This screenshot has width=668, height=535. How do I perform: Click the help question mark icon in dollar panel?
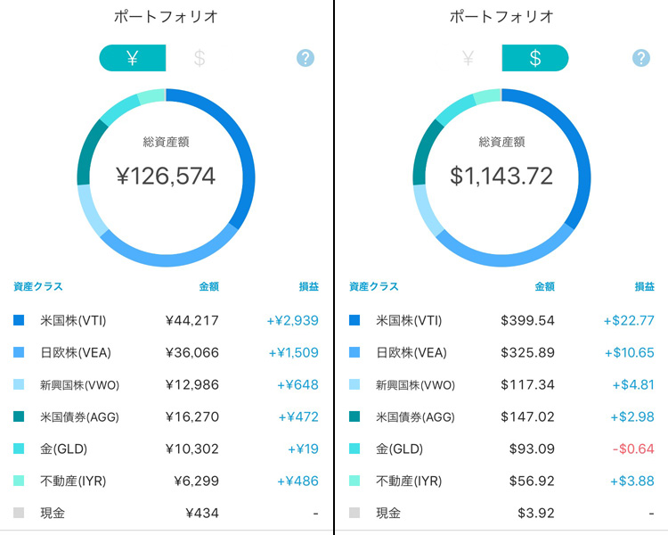(641, 59)
